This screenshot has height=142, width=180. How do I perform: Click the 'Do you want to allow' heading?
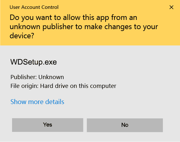pyautogui.click(x=84, y=27)
